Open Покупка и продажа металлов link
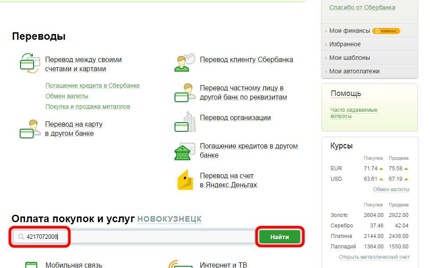The height and width of the screenshot is (268, 430). point(88,107)
